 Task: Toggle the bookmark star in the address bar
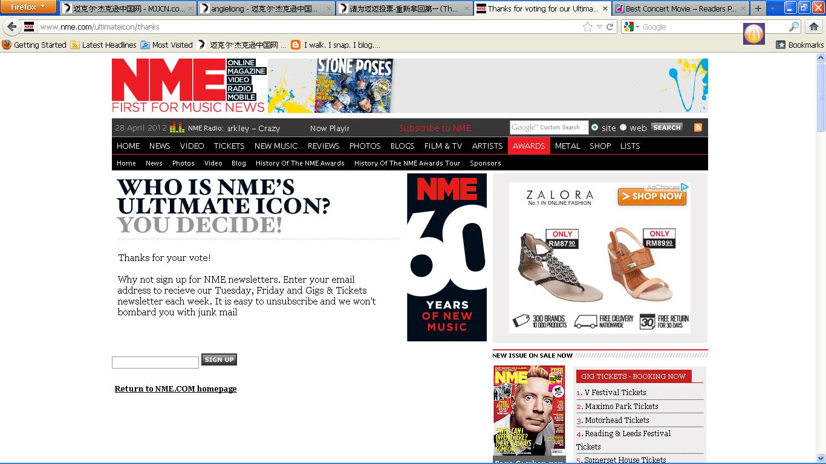click(x=588, y=27)
